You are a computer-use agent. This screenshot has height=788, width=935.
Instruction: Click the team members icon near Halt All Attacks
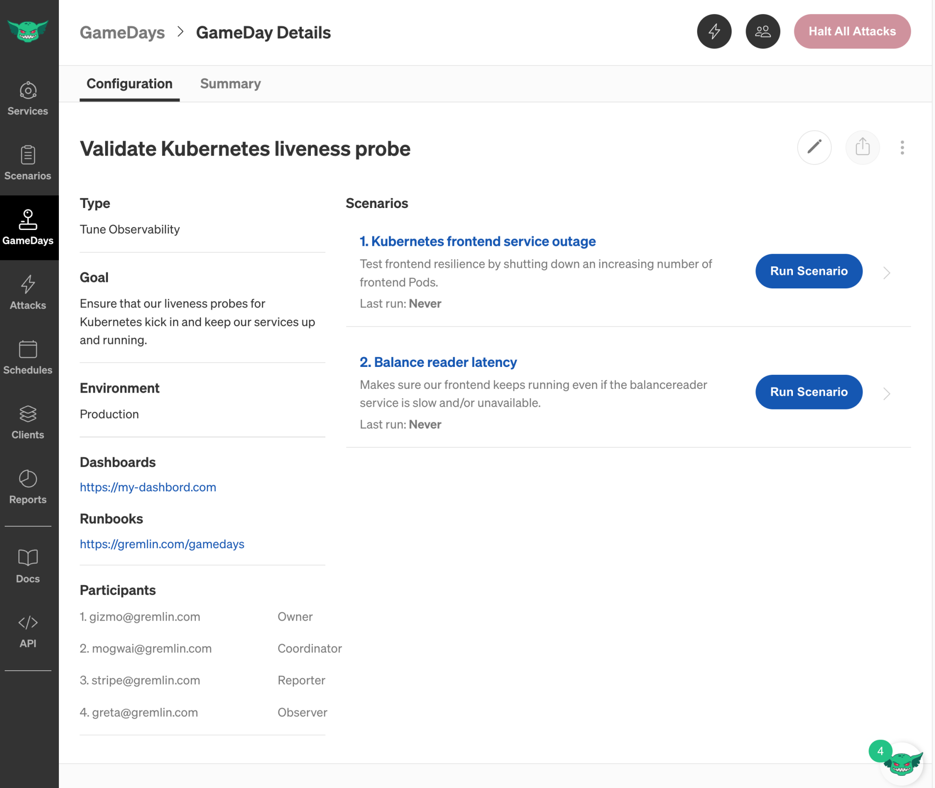[762, 31]
